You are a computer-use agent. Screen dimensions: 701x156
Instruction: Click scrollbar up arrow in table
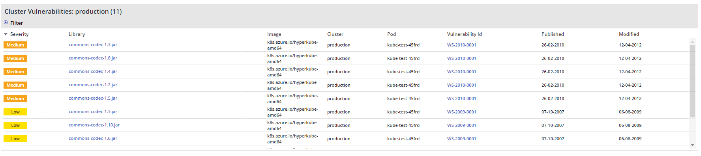(692, 41)
